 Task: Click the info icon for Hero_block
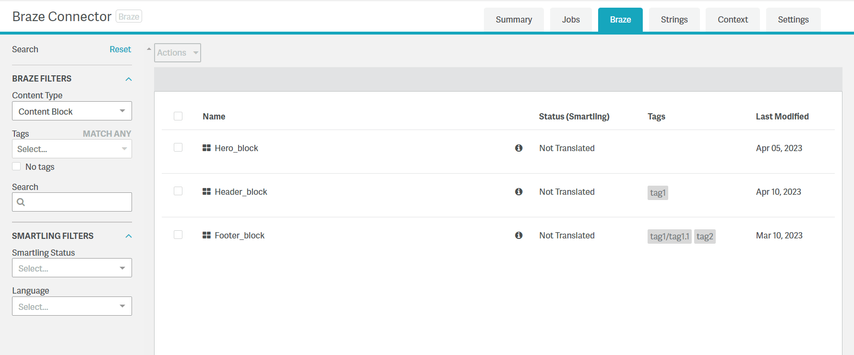[518, 148]
